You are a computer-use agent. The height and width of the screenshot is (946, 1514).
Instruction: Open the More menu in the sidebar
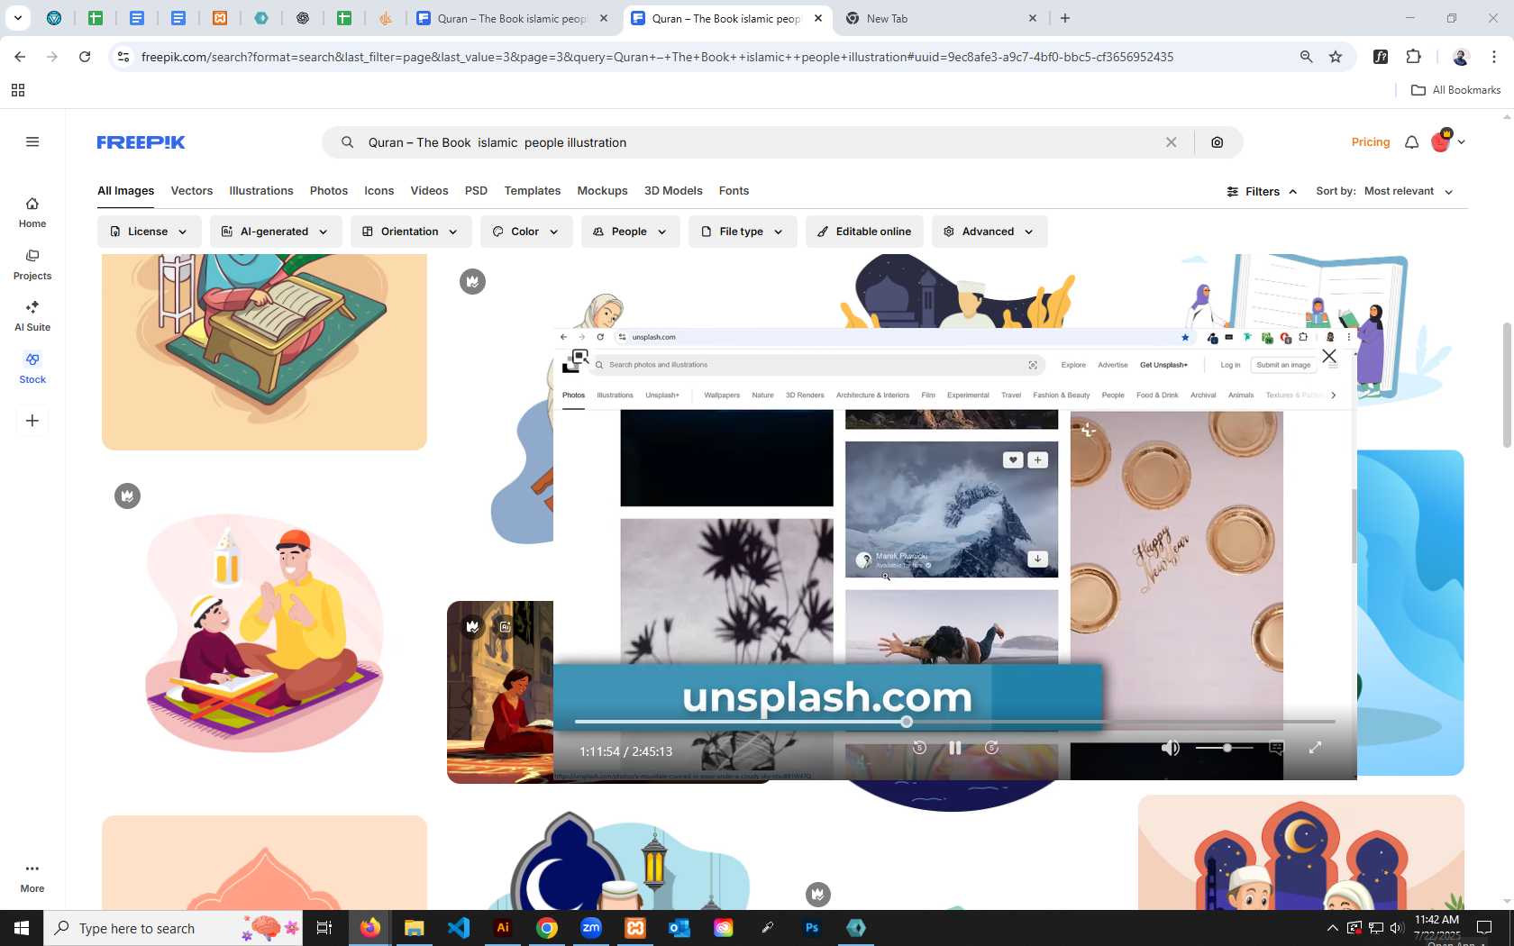pyautogui.click(x=32, y=878)
